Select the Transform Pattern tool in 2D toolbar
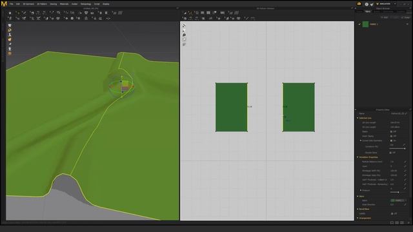The height and width of the screenshot is (232, 413). [185, 13]
